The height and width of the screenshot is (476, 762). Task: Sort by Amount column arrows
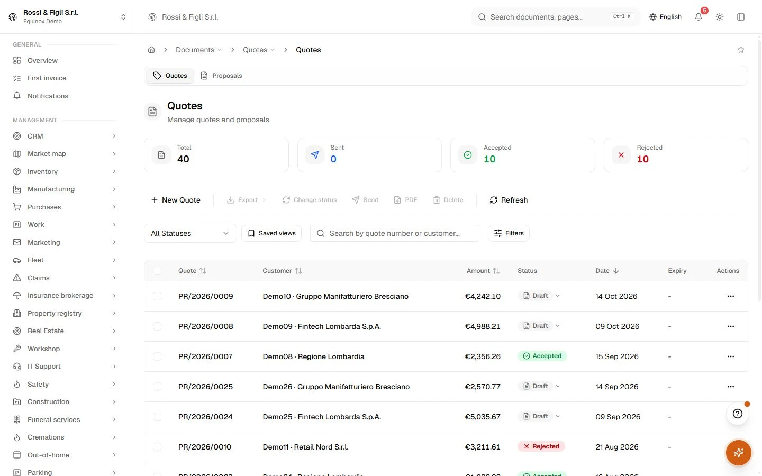[x=496, y=271]
